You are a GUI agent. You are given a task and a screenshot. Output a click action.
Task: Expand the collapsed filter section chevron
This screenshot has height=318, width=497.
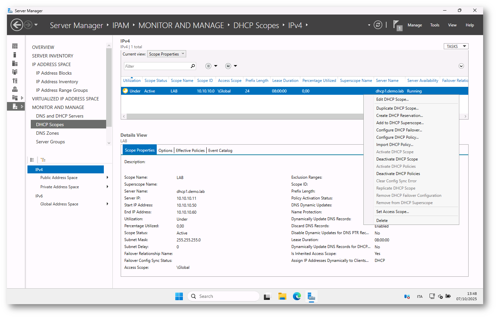[x=461, y=66]
